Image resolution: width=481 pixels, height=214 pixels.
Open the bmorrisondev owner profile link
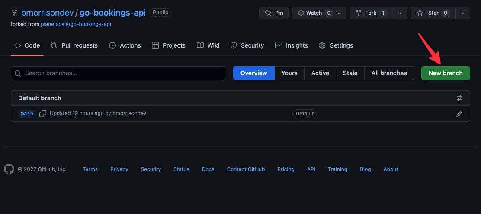click(x=47, y=13)
